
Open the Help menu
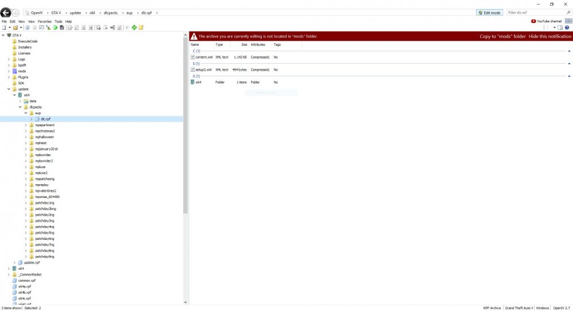coord(68,22)
